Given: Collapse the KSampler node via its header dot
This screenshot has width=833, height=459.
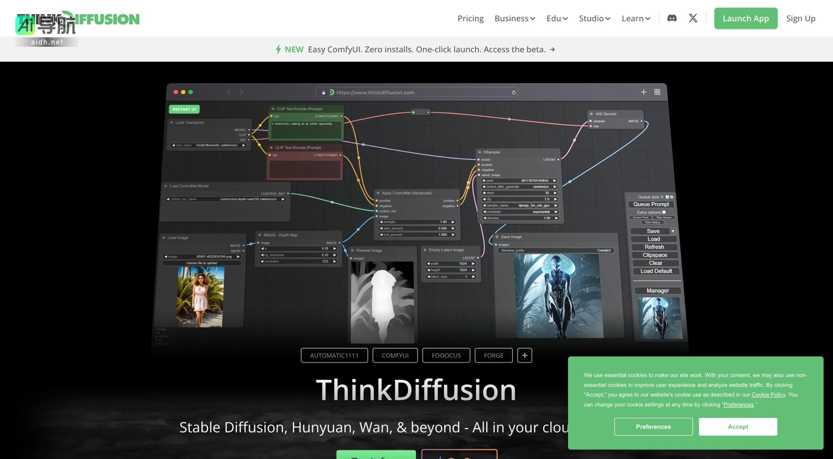Looking at the screenshot, I should point(479,152).
